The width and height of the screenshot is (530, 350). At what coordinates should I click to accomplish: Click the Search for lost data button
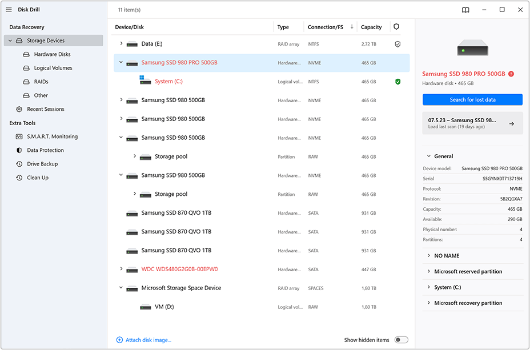[472, 100]
